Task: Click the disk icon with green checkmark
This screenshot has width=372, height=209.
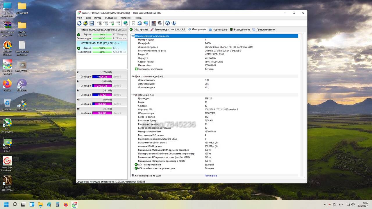Action: coord(112,23)
